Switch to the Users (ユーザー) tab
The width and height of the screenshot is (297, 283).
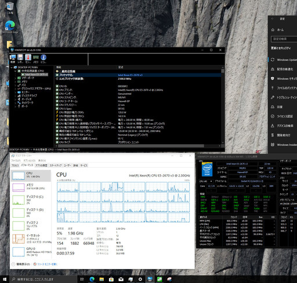pyautogui.click(x=67, y=166)
